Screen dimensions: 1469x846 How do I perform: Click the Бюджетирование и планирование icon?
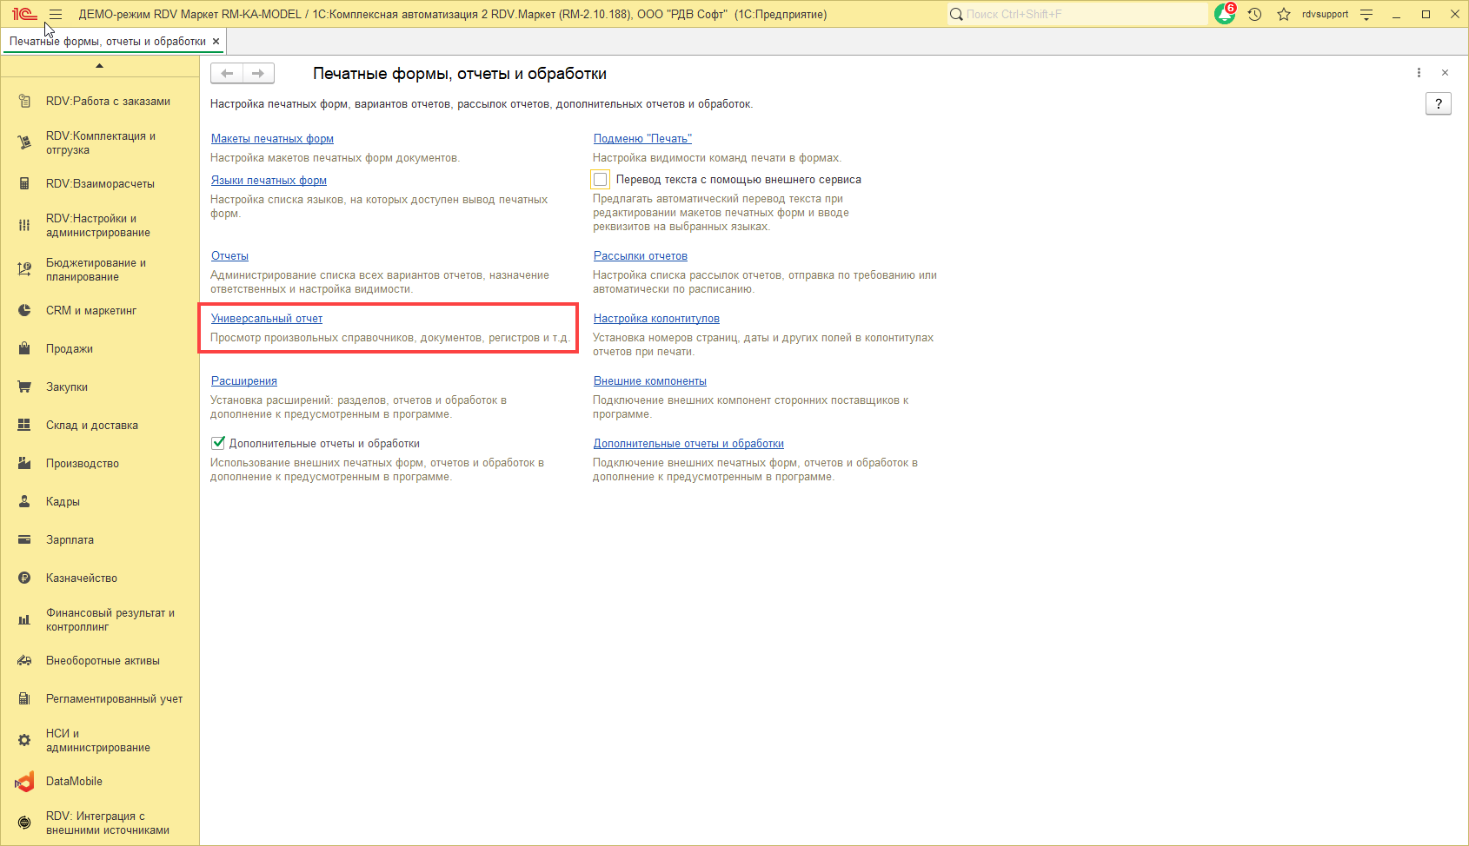click(x=24, y=269)
